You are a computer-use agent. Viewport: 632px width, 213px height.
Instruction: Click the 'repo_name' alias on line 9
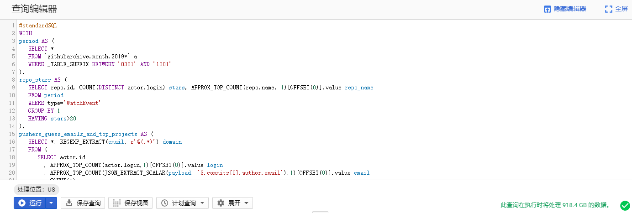click(x=359, y=88)
